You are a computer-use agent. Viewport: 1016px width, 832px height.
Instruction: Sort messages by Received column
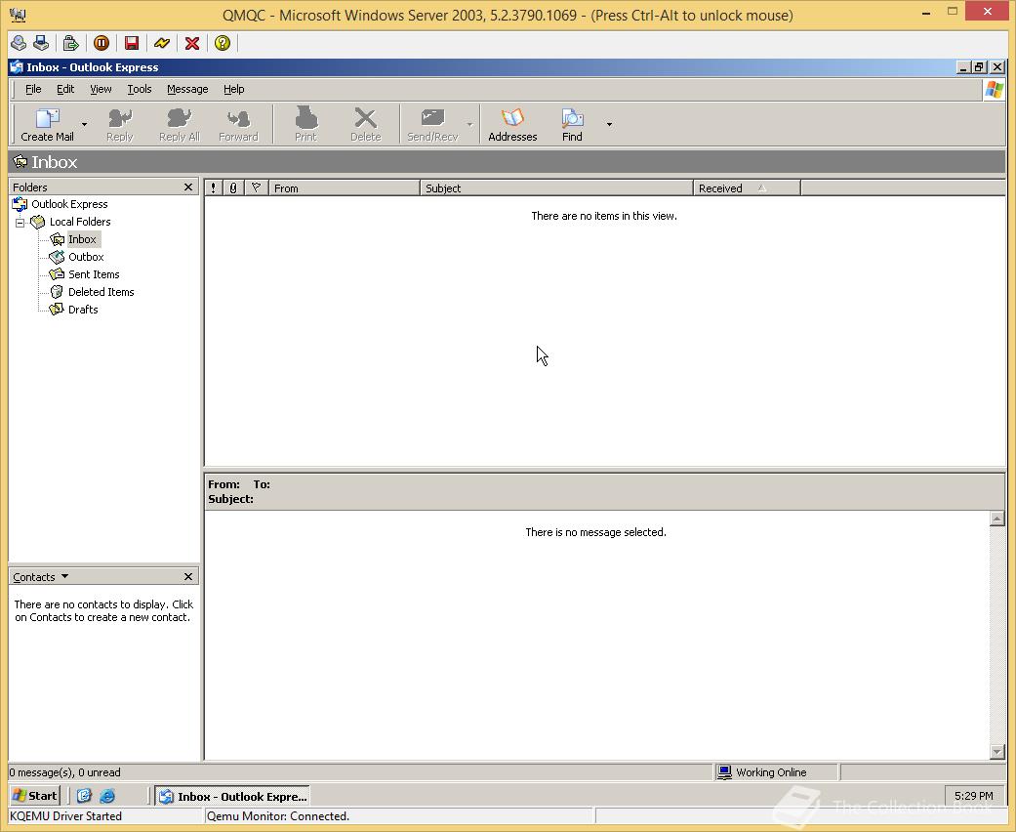pos(747,188)
